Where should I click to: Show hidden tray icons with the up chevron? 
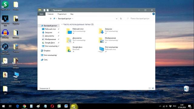click(x=160, y=106)
